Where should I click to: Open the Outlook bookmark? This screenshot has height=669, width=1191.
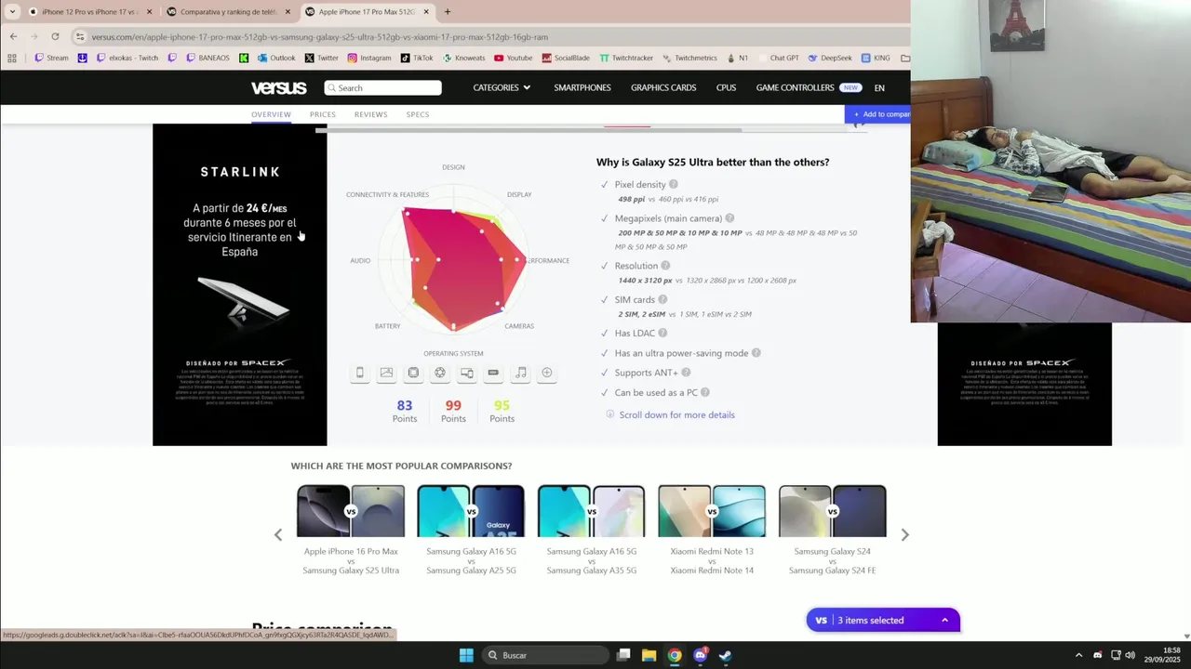276,58
